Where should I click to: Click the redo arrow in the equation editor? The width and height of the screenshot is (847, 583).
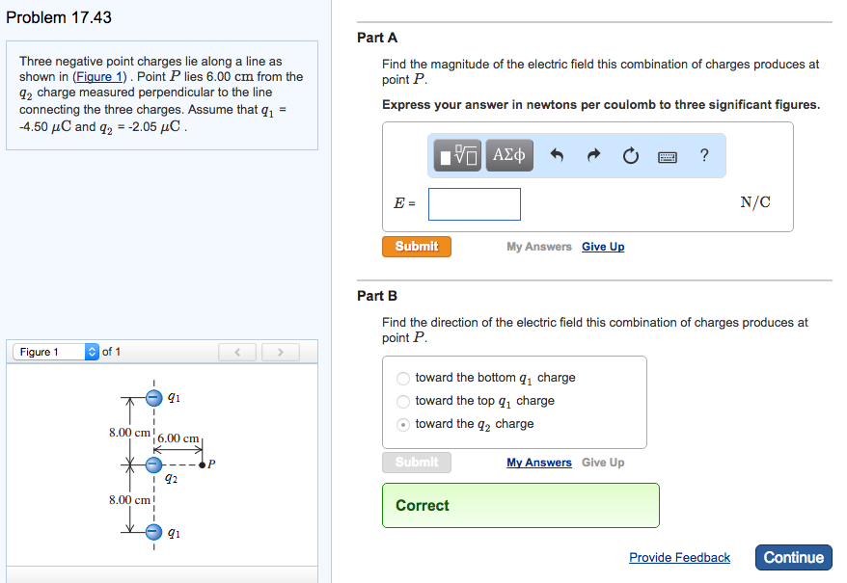tap(593, 155)
